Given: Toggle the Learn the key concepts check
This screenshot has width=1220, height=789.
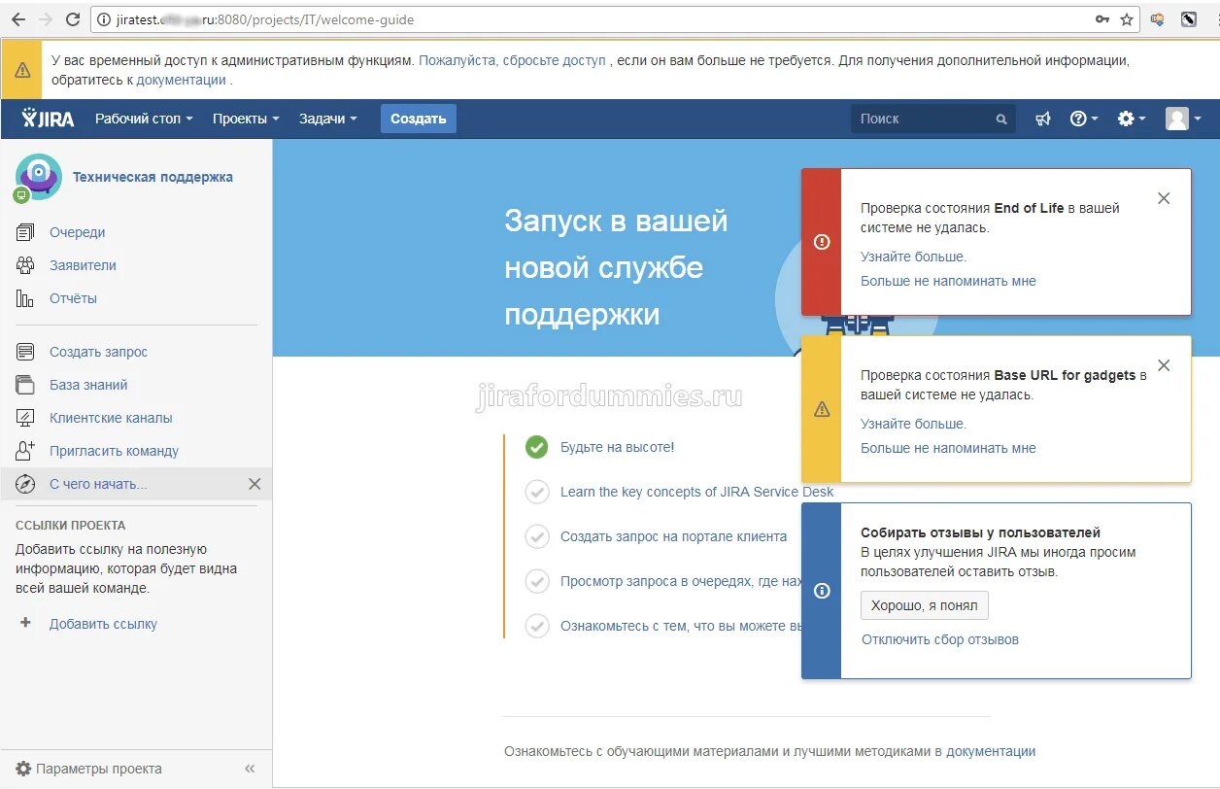Looking at the screenshot, I should coord(537,492).
